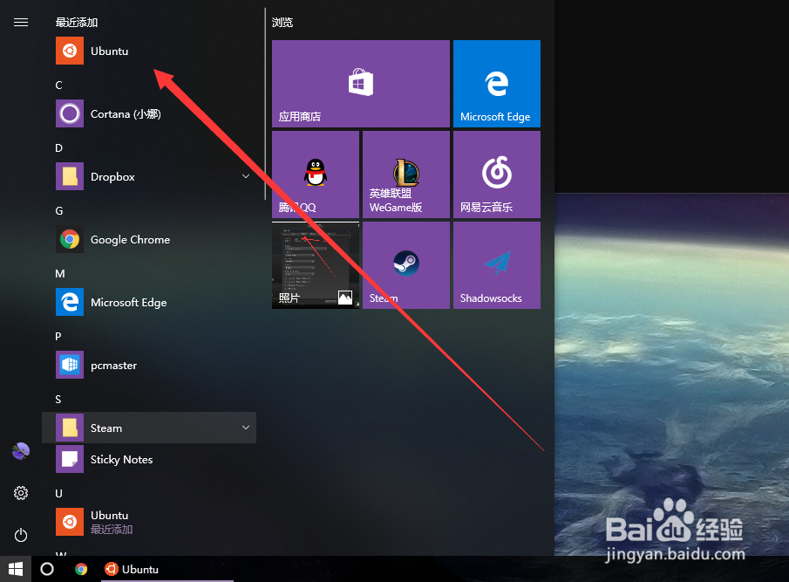Image resolution: width=789 pixels, height=582 pixels.
Task: Click the letter D section header
Action: pos(59,148)
